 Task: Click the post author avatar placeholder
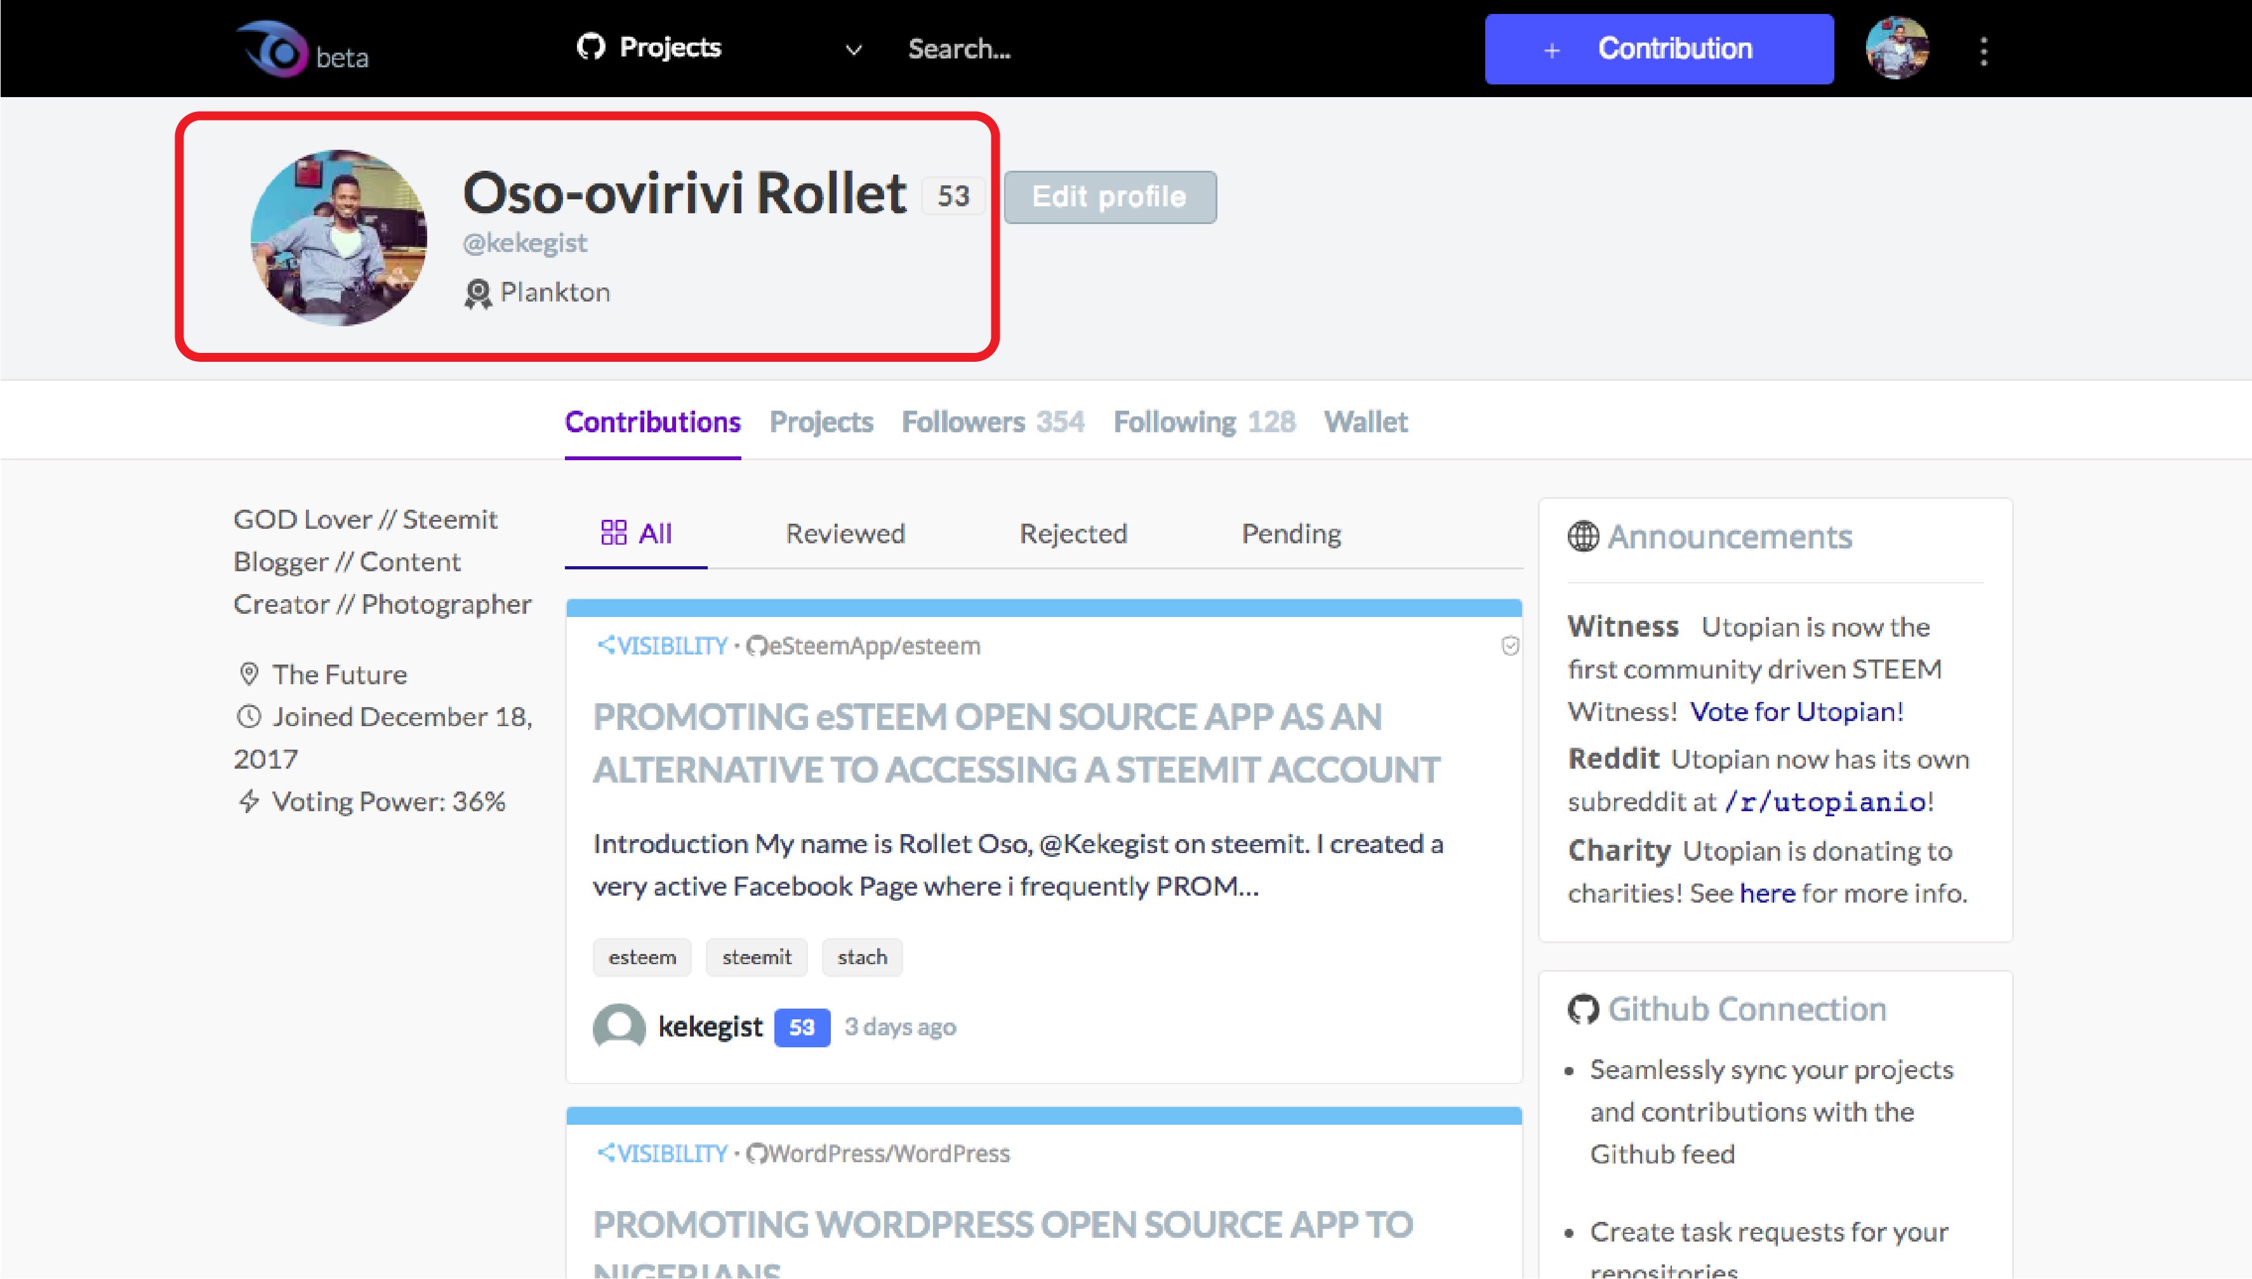pos(619,1026)
